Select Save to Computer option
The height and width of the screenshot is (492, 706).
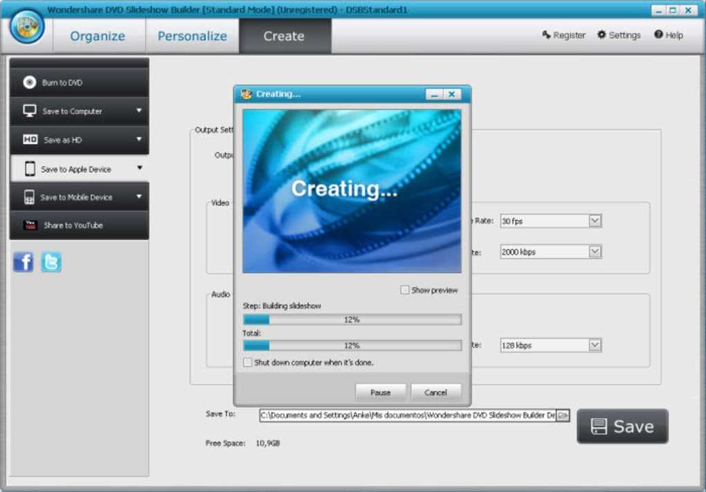pyautogui.click(x=79, y=111)
